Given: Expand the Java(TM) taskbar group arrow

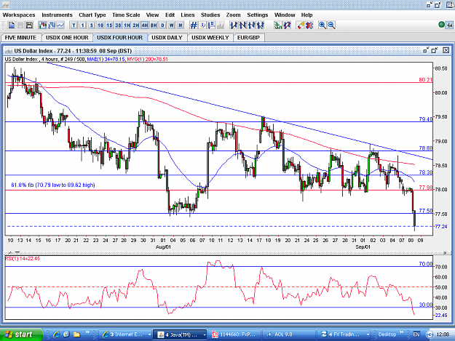Looking at the screenshot, I should 205,334.
